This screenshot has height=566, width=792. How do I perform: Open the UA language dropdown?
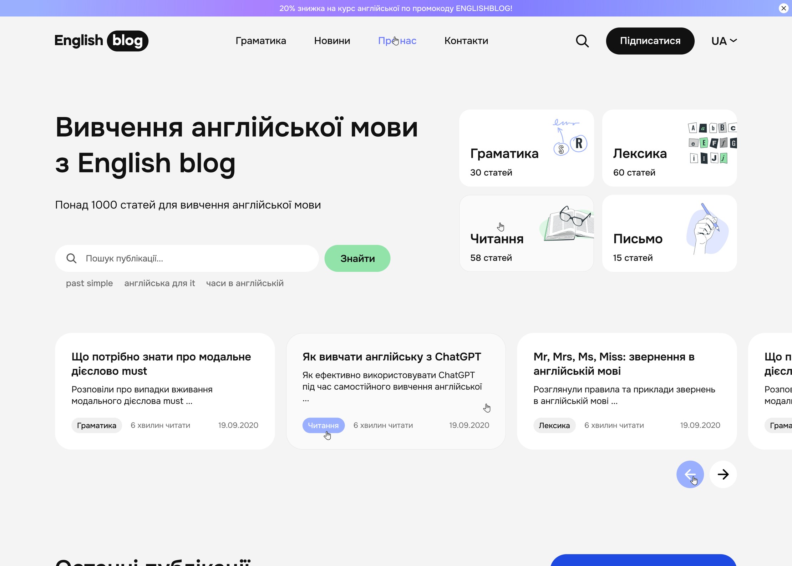[724, 41]
